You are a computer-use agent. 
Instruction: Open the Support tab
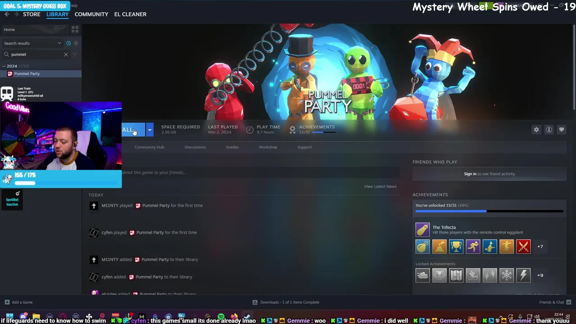tap(305, 147)
